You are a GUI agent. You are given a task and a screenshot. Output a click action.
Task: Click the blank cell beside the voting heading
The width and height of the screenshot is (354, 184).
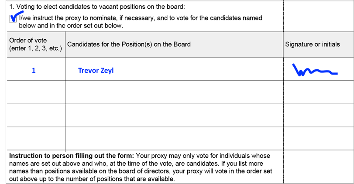319,16
